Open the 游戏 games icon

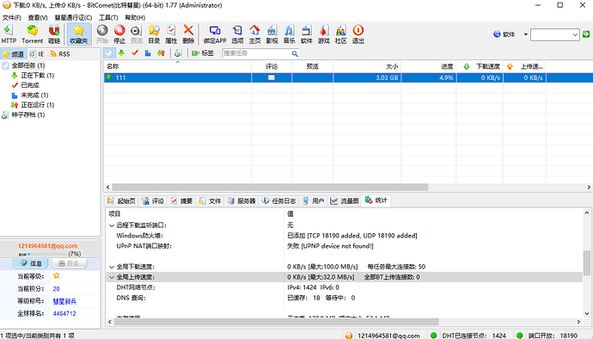(x=324, y=34)
